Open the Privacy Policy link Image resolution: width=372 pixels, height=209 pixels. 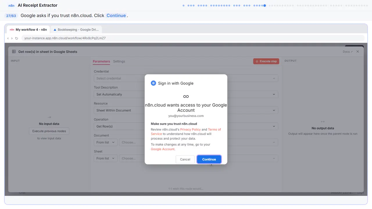coord(190,129)
